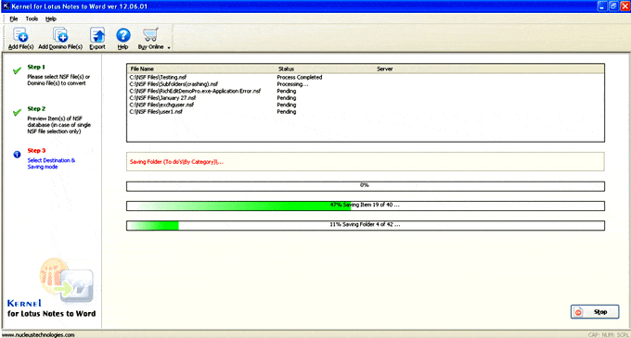Click the Step 3 heading
This screenshot has width=631, height=338.
pyautogui.click(x=36, y=151)
